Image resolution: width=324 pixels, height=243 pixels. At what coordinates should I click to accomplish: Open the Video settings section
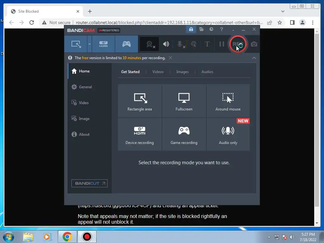(89, 103)
